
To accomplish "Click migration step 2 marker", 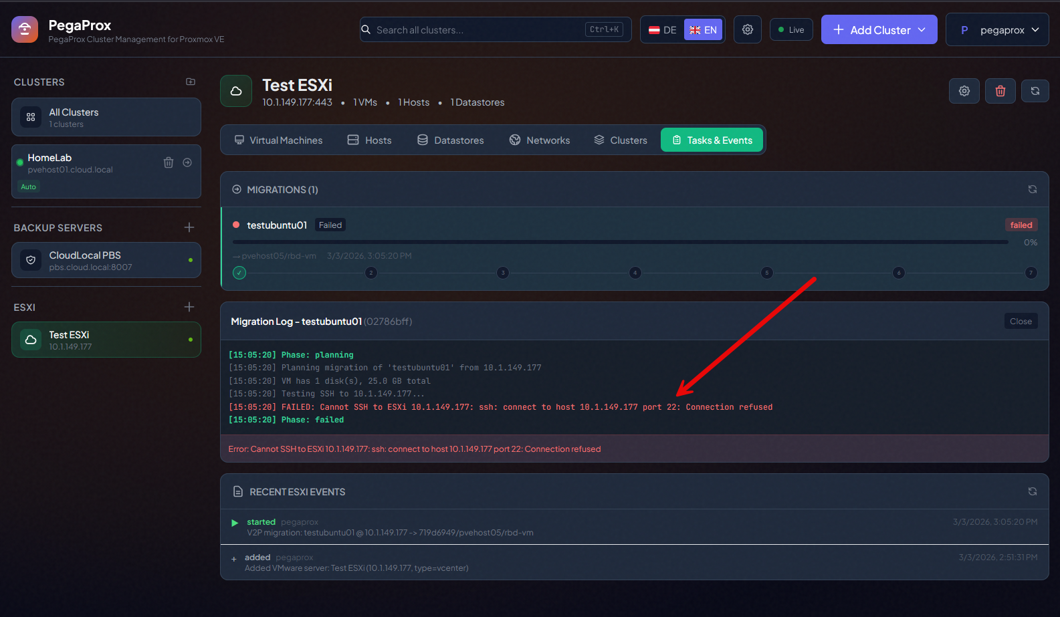I will tap(371, 273).
